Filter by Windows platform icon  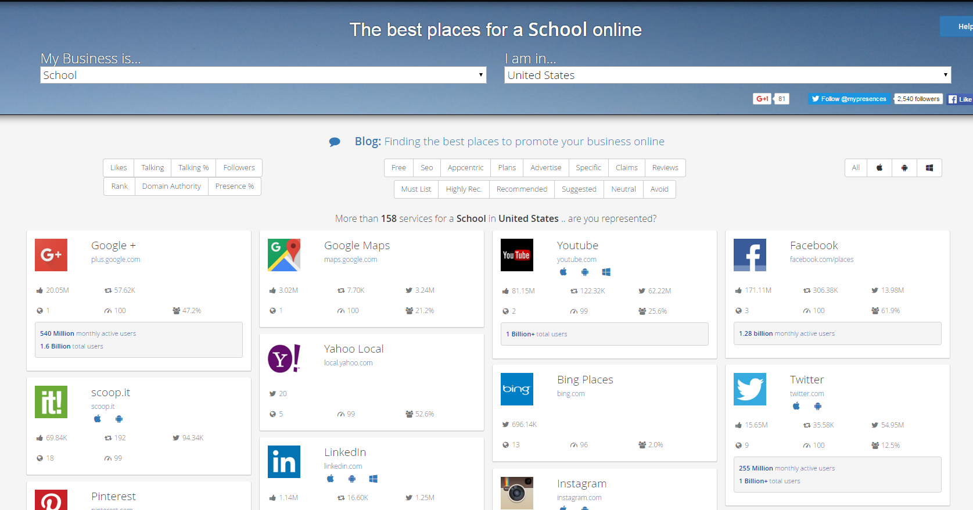pyautogui.click(x=929, y=168)
